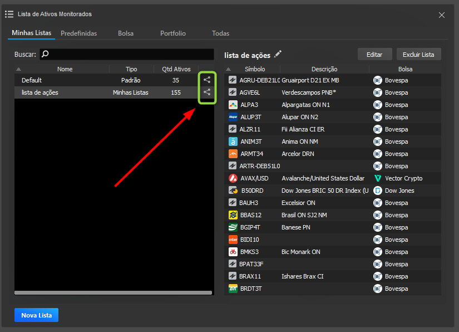459x332 pixels.
Task: Click 'Gruairport D21 EX MB' description
Action: tap(310, 80)
